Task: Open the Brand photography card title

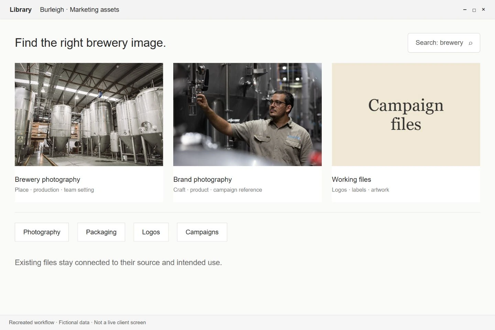Action: 202,179
